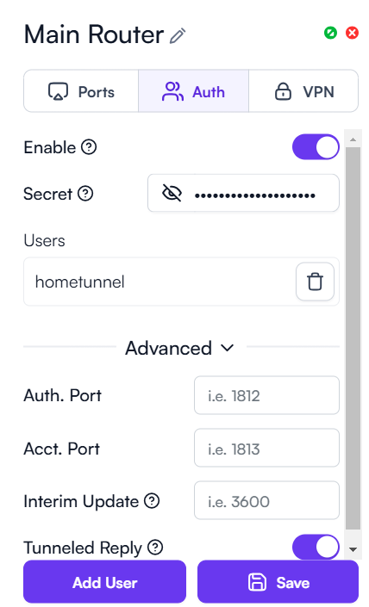Viewport: 369px width, 607px height.
Task: Focus the Auth. Port input field
Action: pos(266,395)
